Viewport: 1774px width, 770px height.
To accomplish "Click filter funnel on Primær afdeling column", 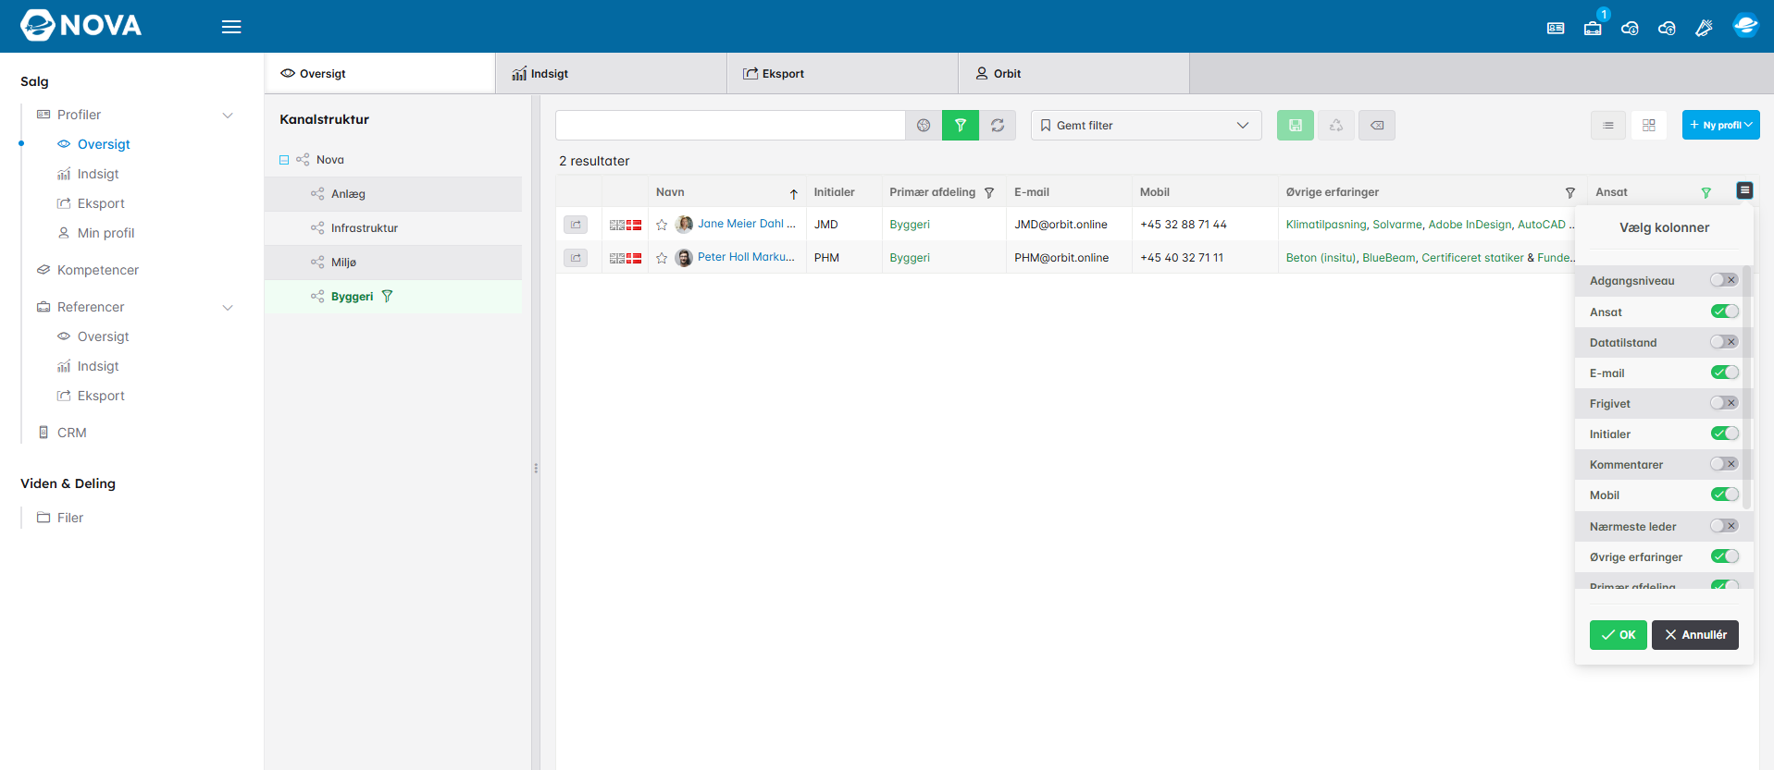I will (989, 192).
